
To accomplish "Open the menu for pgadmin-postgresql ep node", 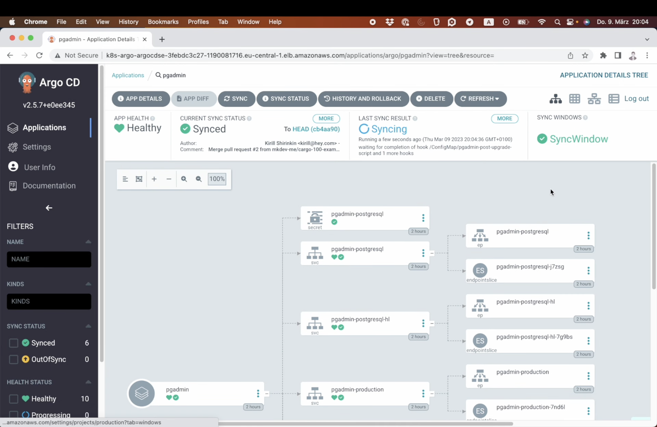I will pyautogui.click(x=588, y=235).
